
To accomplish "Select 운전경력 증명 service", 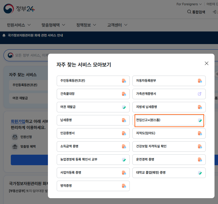I will [x=169, y=160].
